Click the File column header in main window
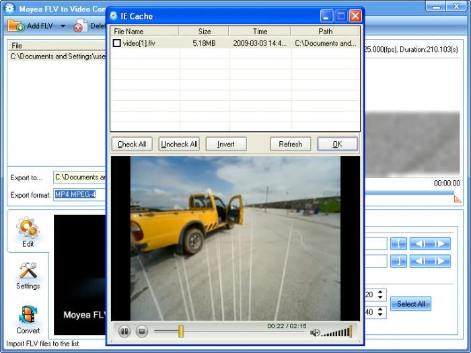Viewport: 471px width, 353px height. click(x=57, y=46)
